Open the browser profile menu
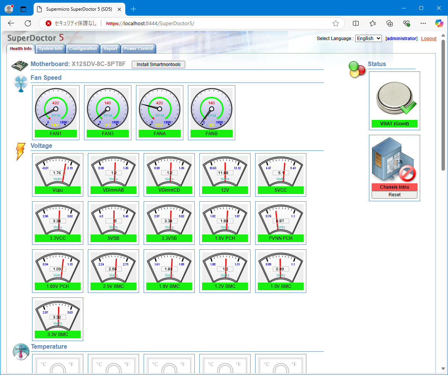This screenshot has height=375, width=448. click(x=9, y=9)
